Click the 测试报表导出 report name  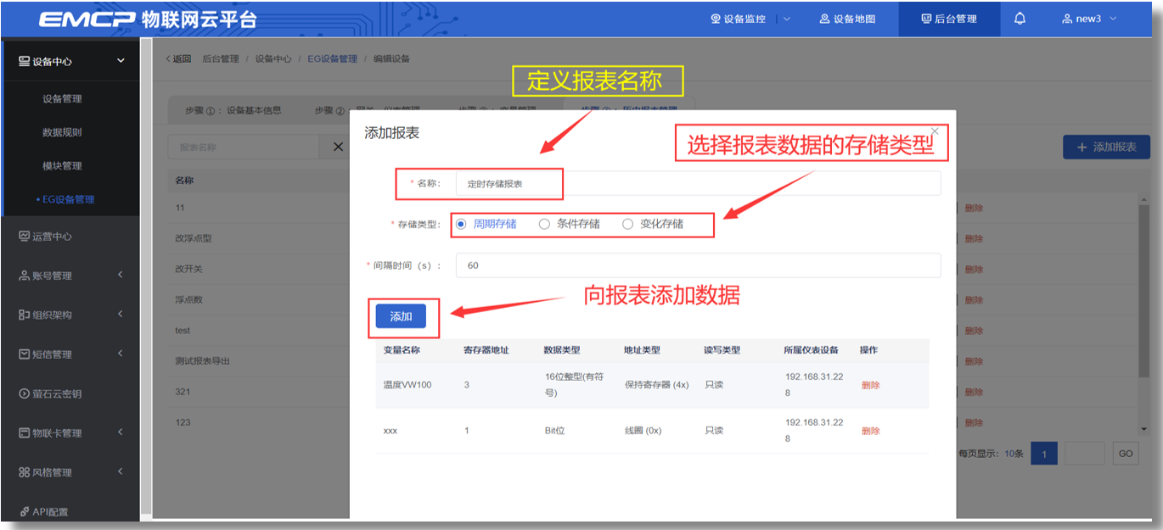point(202,361)
